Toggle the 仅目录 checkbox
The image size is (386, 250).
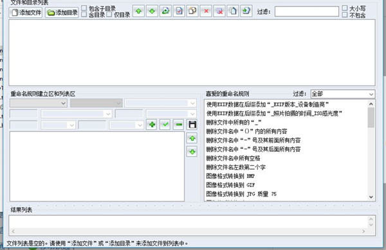coord(109,15)
